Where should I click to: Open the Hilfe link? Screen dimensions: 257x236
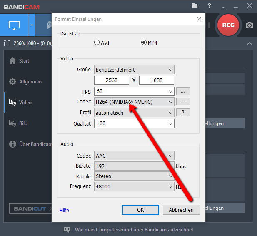[64, 210]
